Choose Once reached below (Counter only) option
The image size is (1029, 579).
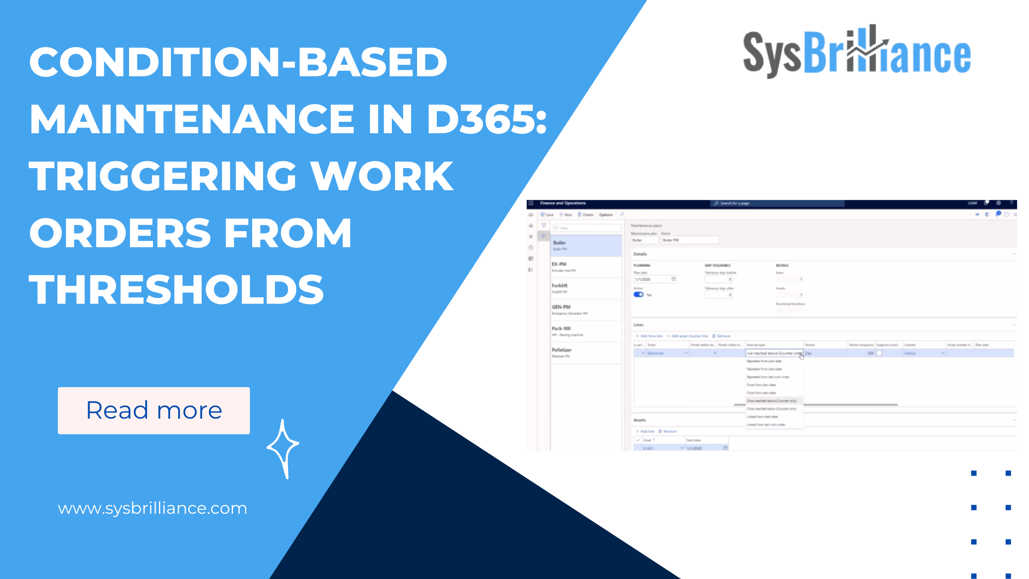point(772,409)
